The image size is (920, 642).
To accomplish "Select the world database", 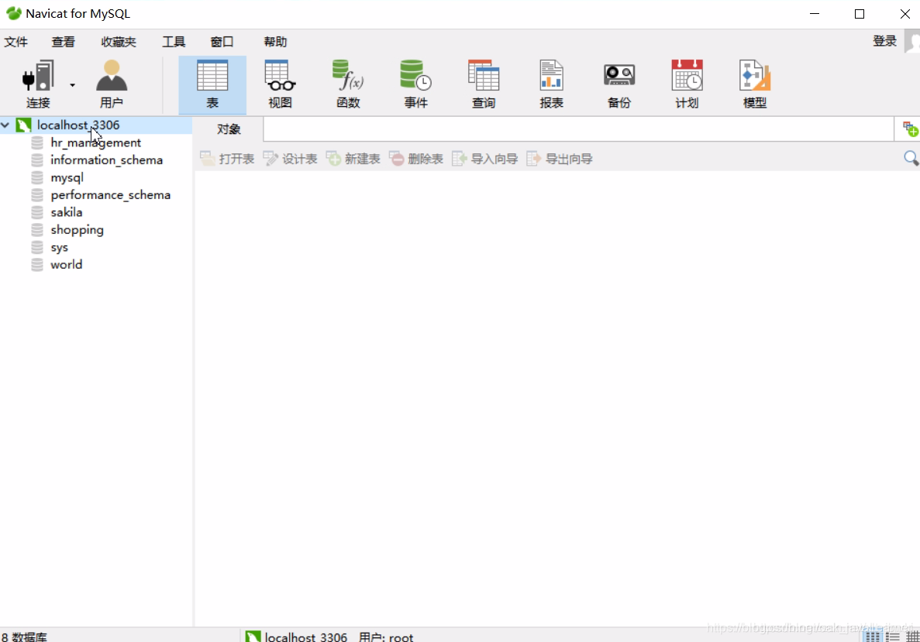I will [67, 264].
